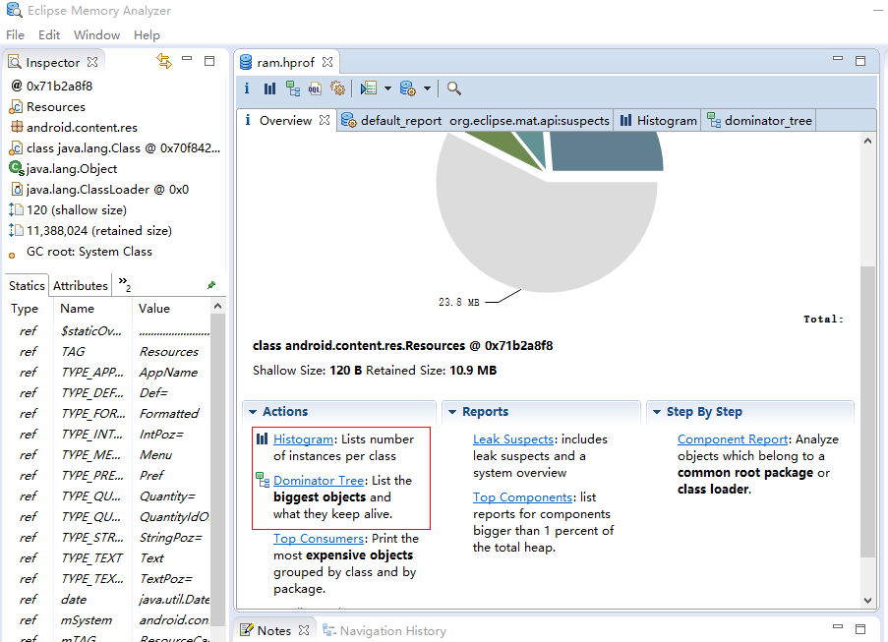Viewport: 888px width, 642px height.
Task: Click the Histogram toolbar icon
Action: (x=269, y=88)
